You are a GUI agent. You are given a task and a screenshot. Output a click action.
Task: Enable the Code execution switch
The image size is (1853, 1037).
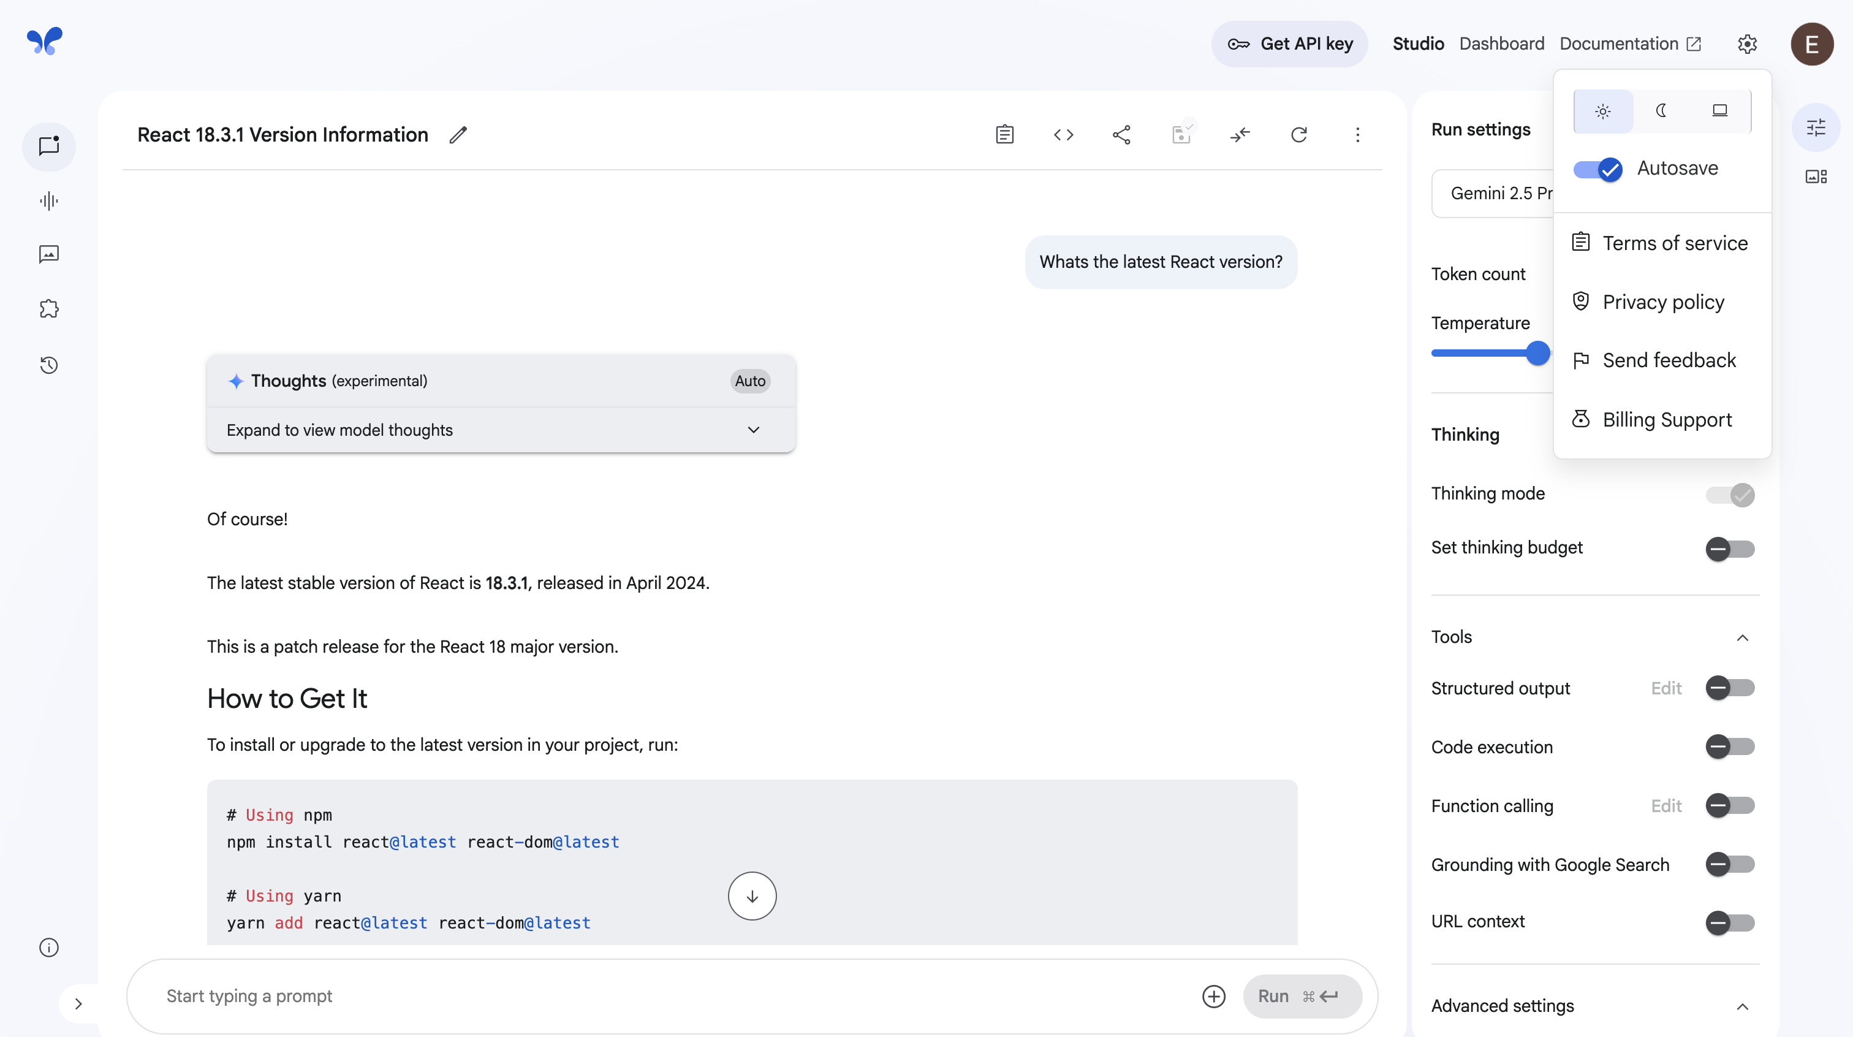[x=1730, y=746]
